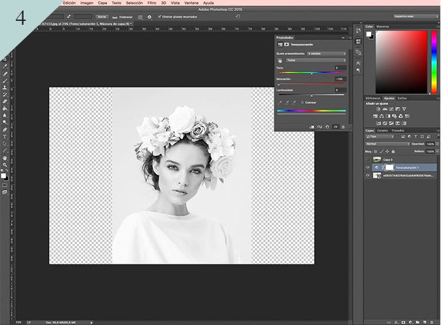441x325 pixels.
Task: Open the Normal blend mode dropdown
Action: tap(387, 144)
